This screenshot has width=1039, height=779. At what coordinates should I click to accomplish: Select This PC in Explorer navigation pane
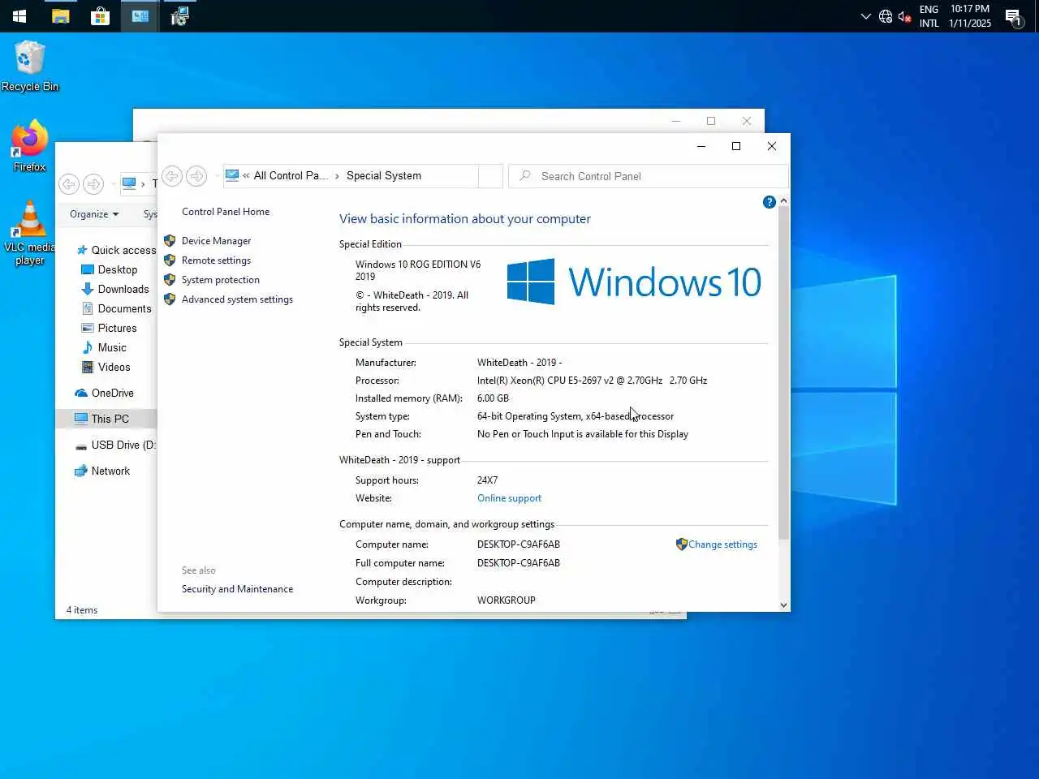point(106,419)
